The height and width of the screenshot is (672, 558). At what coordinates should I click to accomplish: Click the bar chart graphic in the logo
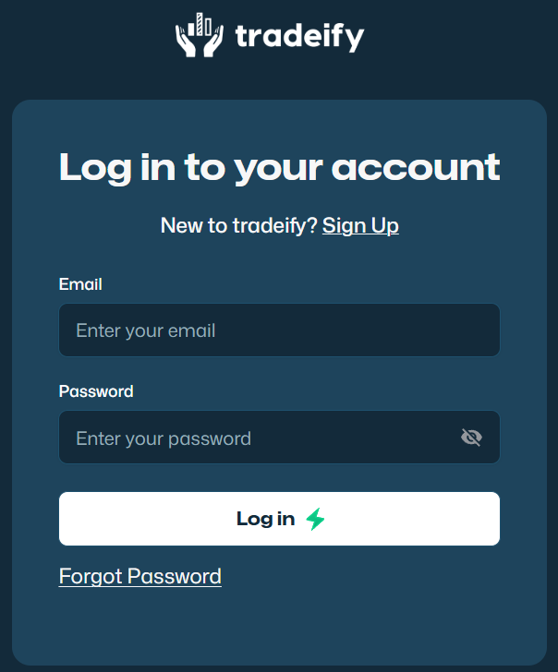click(x=200, y=25)
